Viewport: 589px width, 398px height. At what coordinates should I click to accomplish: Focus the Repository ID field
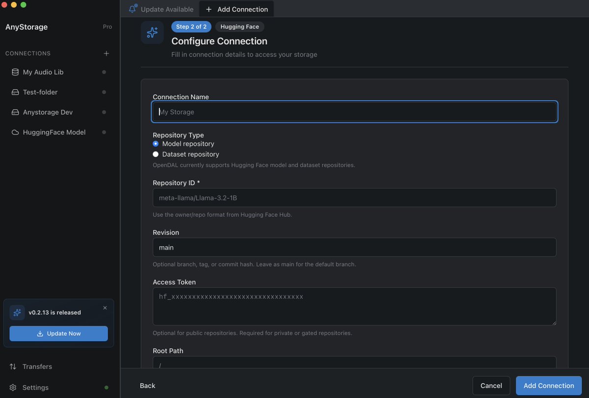[x=354, y=198]
